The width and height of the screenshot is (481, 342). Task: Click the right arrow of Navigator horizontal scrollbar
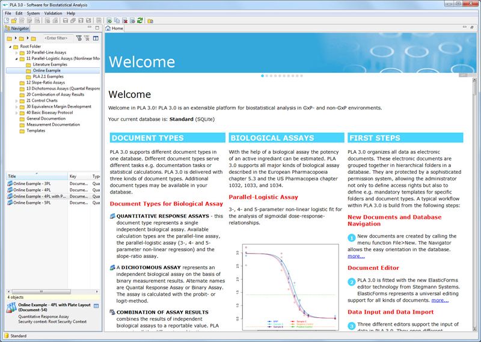(x=97, y=292)
